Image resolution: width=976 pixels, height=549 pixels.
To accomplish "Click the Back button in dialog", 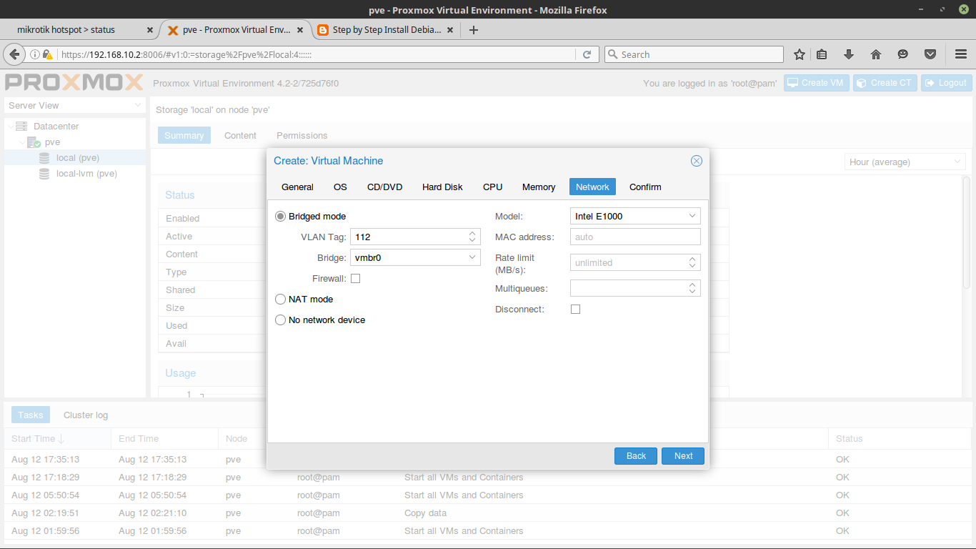I will click(636, 456).
